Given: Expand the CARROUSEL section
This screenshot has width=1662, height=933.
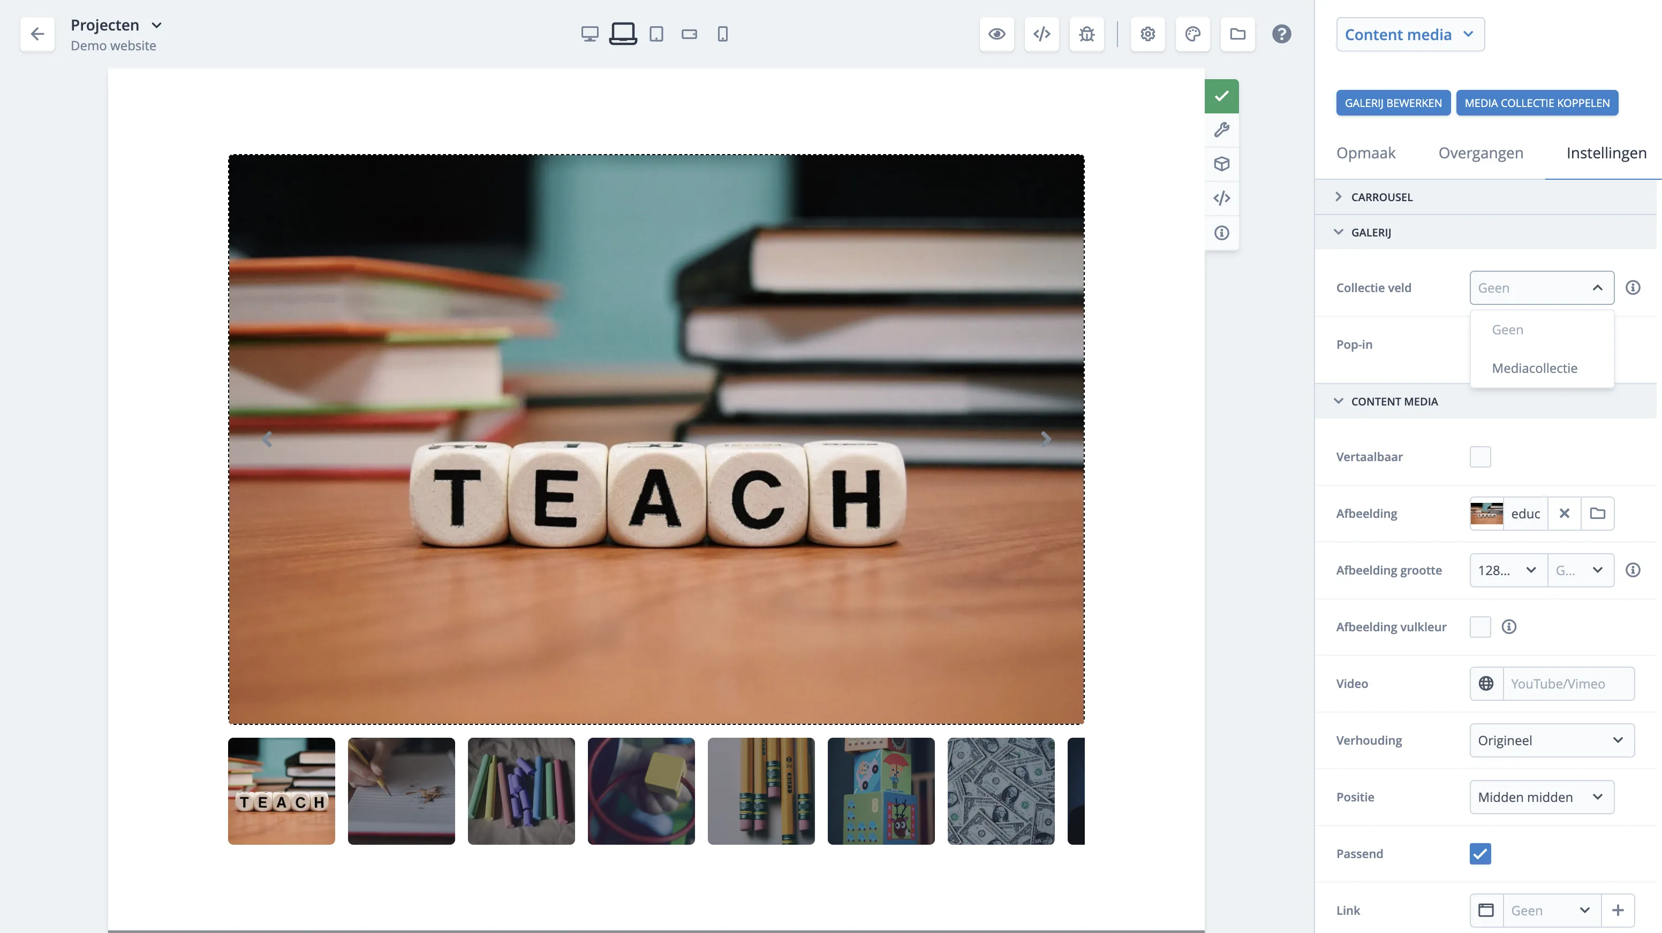Looking at the screenshot, I should [x=1381, y=197].
